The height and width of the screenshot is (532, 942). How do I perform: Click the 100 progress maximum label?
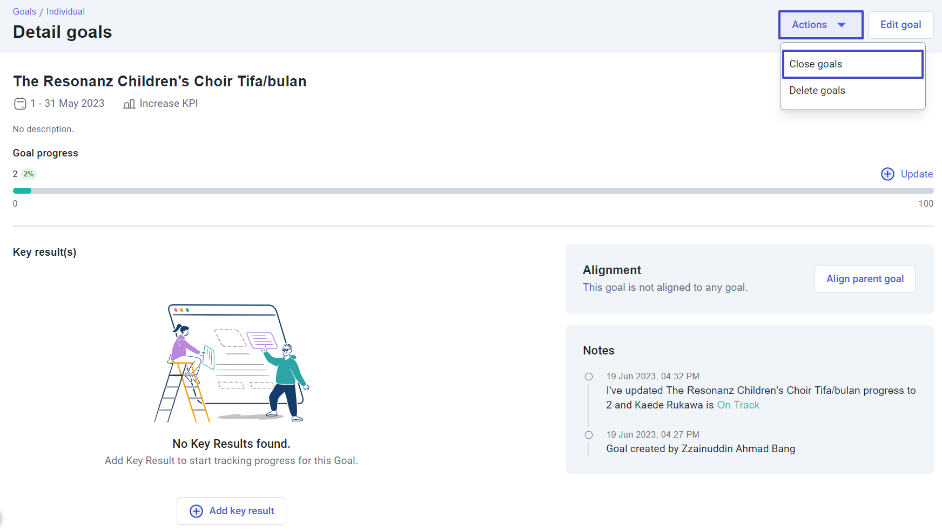(x=926, y=204)
